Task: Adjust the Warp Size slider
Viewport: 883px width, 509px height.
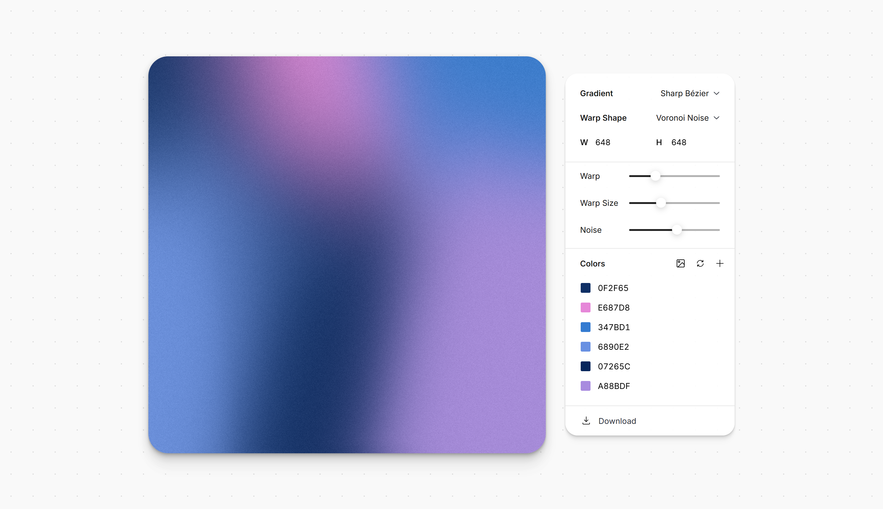Action: 661,203
